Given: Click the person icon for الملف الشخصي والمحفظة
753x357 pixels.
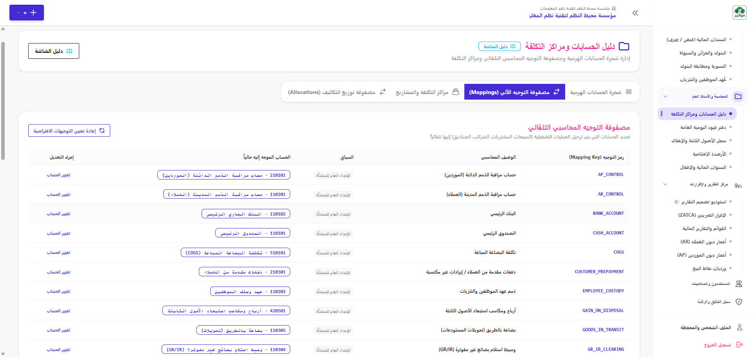Looking at the screenshot, I should click(x=740, y=327).
